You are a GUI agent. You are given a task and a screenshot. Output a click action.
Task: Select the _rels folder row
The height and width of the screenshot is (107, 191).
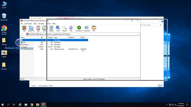(54, 42)
